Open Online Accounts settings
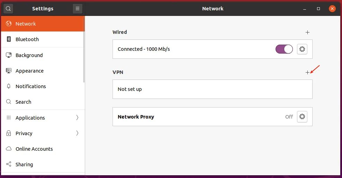This screenshot has height=178, width=342. pos(34,149)
